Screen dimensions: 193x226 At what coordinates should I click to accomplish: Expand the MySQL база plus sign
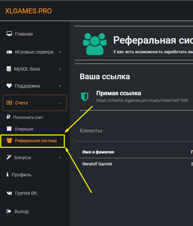pyautogui.click(x=60, y=69)
